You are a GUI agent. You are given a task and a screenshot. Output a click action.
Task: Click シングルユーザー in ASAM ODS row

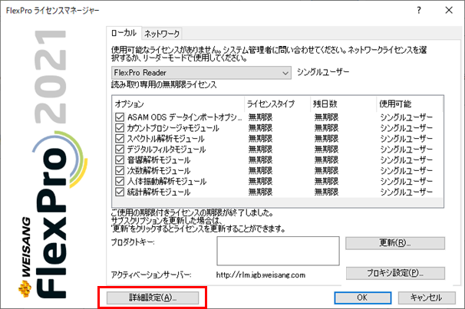pyautogui.click(x=406, y=117)
